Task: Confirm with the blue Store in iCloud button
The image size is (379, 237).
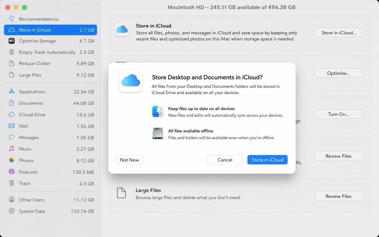Action: 267,160
